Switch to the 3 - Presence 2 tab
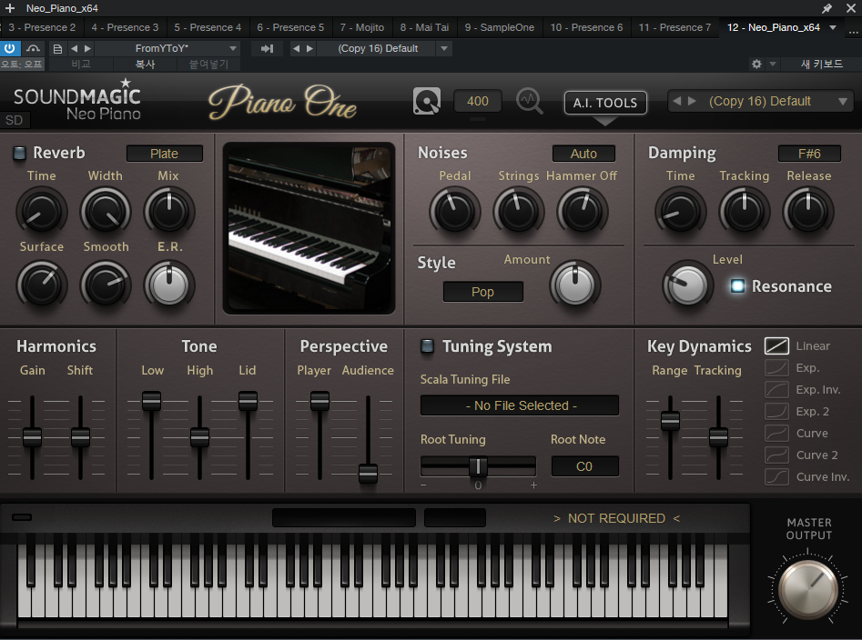This screenshot has height=640, width=862. (x=42, y=27)
